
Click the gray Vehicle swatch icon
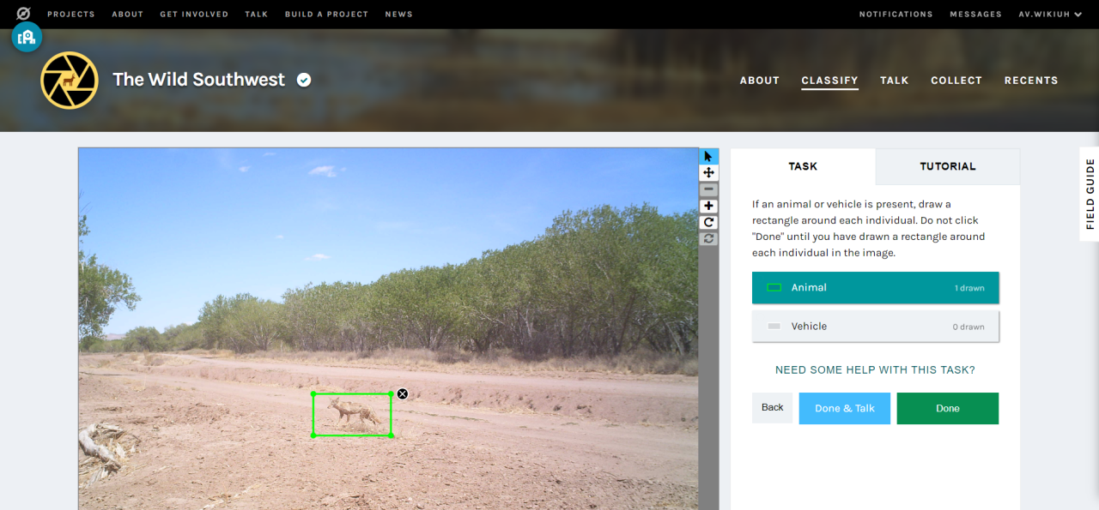click(774, 327)
